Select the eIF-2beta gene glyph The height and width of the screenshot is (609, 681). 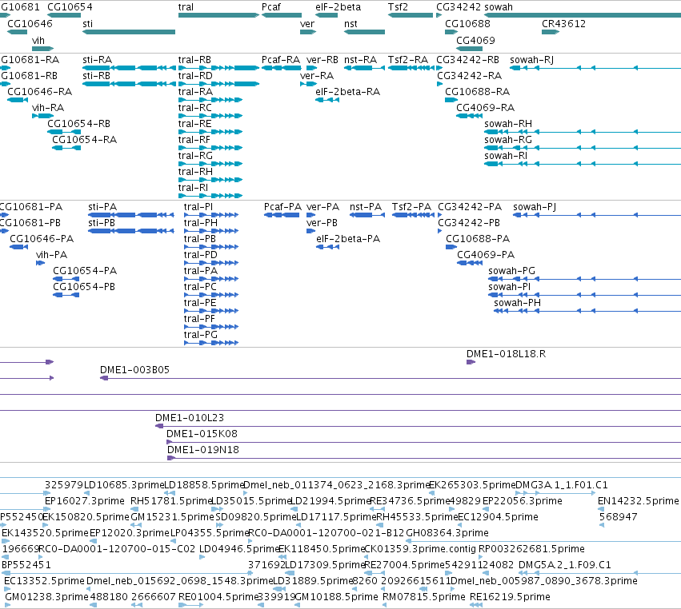[326, 15]
